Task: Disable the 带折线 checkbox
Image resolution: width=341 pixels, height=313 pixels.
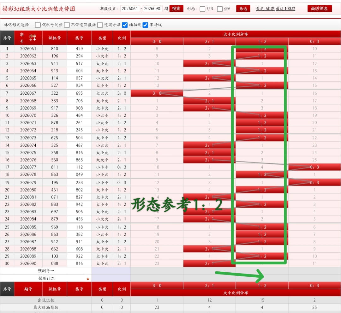Action: click(x=145, y=25)
